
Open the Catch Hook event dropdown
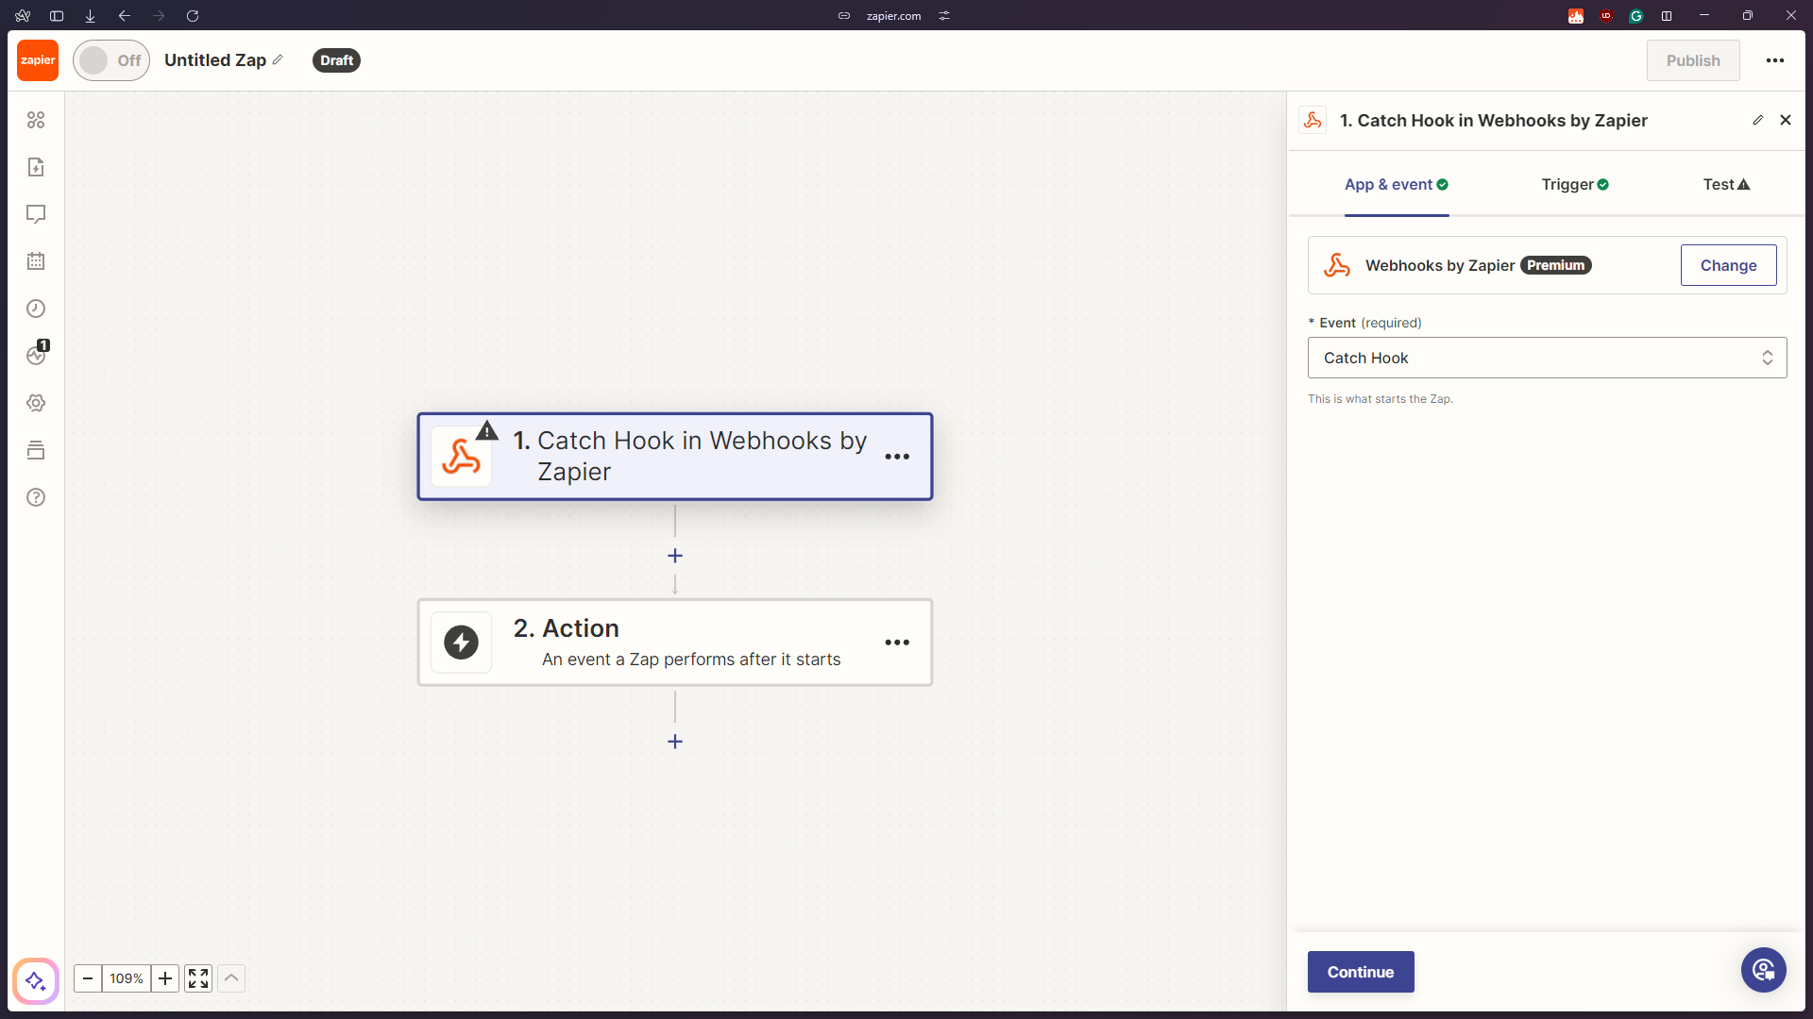1546,358
